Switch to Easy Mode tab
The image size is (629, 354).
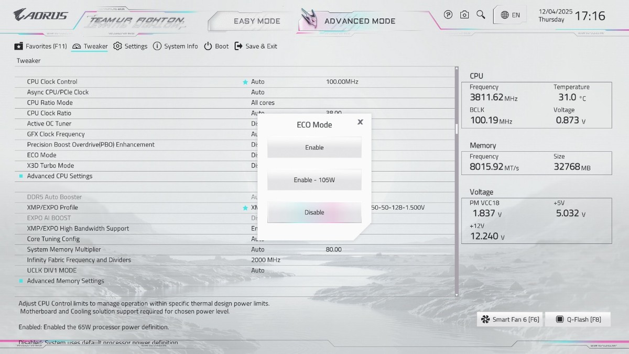pos(257,21)
